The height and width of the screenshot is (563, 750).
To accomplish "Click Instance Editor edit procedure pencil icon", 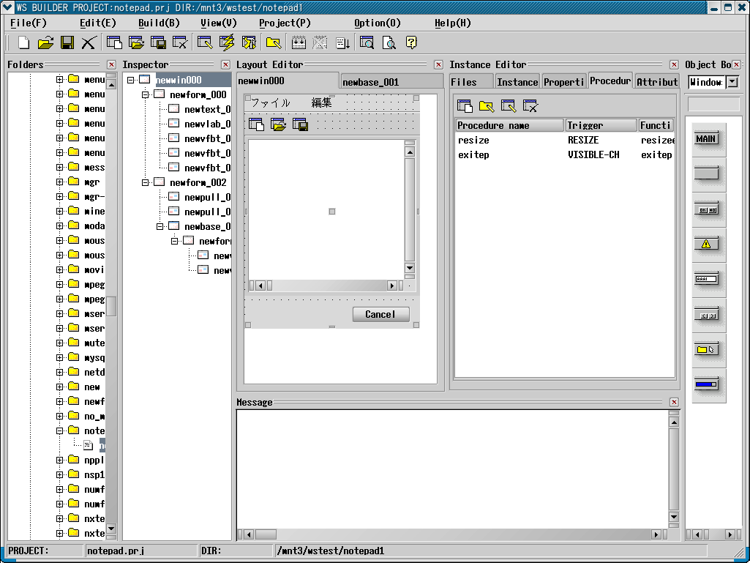I will point(509,106).
